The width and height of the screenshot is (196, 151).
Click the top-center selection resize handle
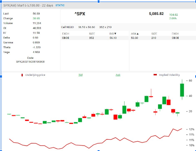pyautogui.click(x=99, y=2)
